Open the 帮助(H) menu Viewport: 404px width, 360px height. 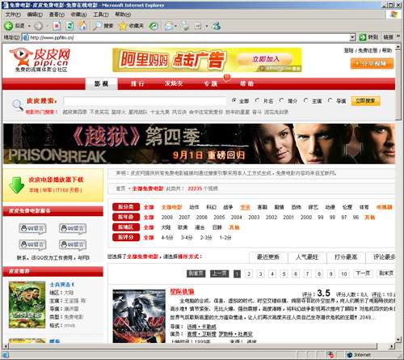[123, 15]
